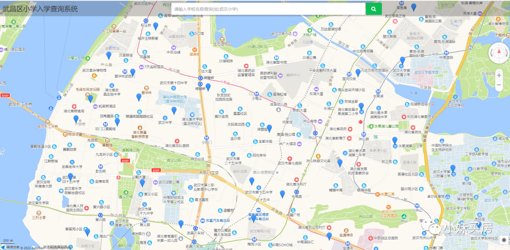Click the 湖北省政府 label
Screen dimensions: 510x250
(x=338, y=129)
